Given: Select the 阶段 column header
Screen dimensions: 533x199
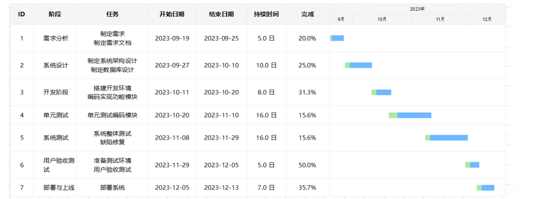Looking at the screenshot, I should [55, 14].
